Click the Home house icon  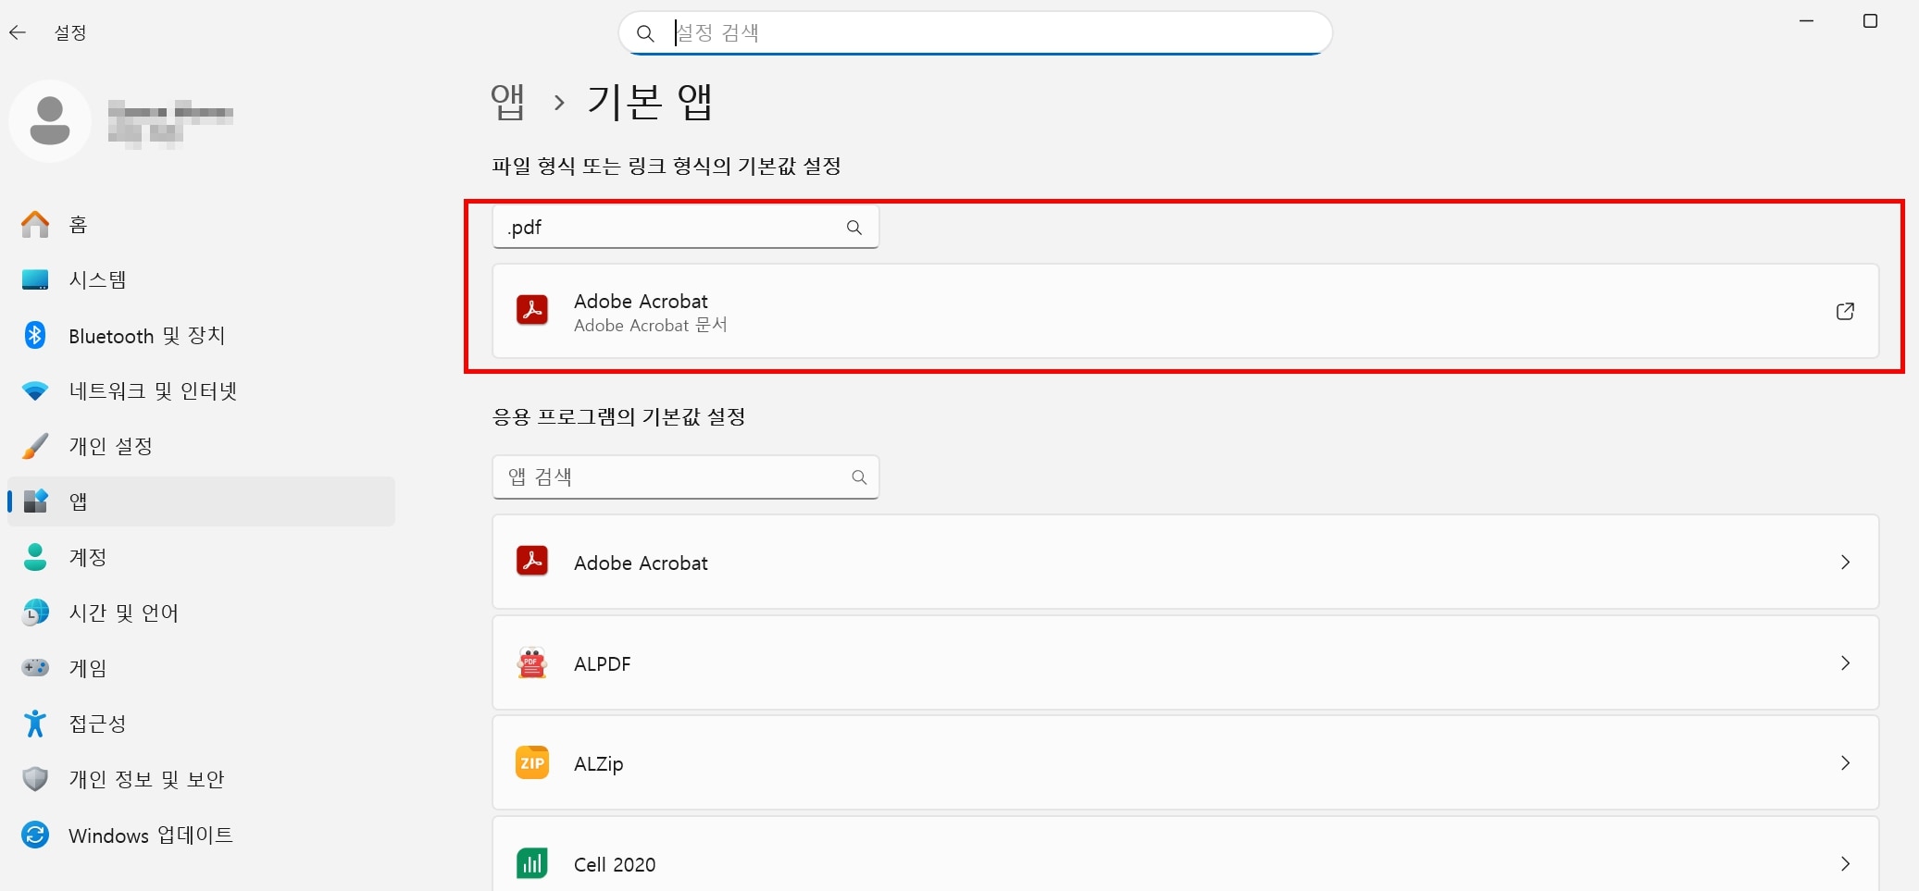35,224
